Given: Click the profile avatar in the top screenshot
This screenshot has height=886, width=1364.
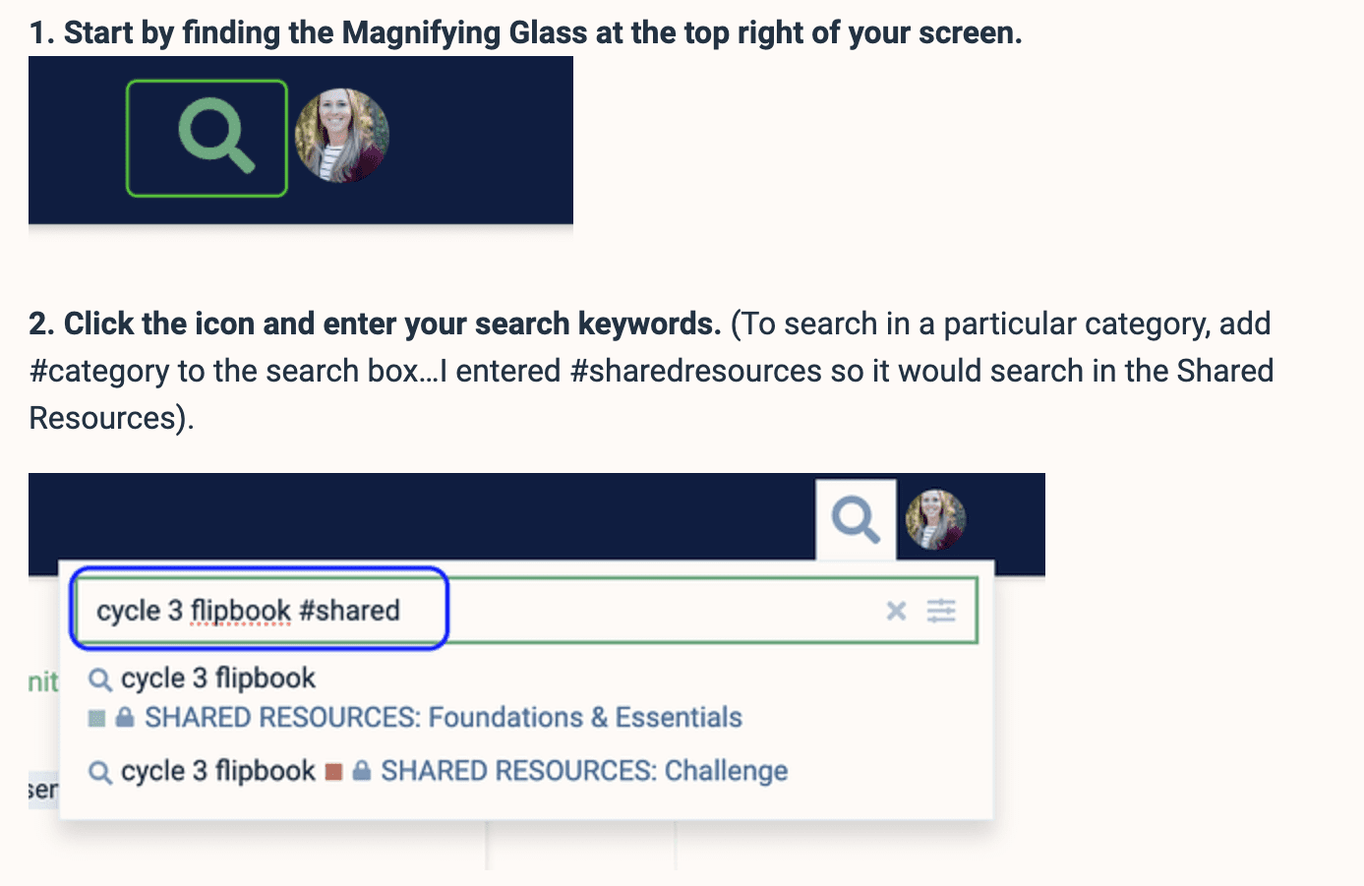Looking at the screenshot, I should [342, 137].
